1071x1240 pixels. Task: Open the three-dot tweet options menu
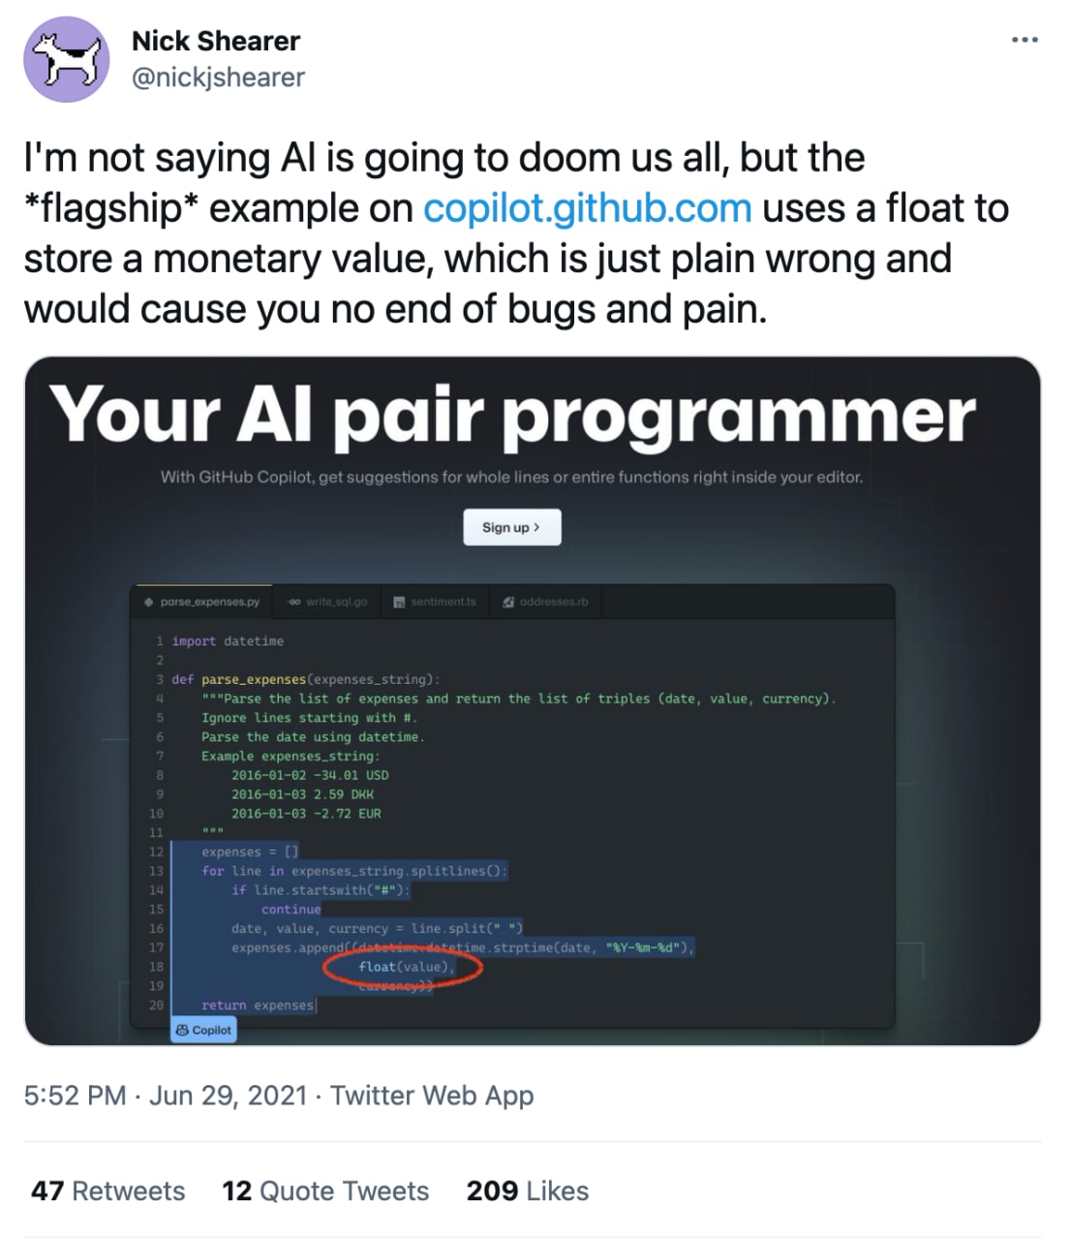(x=1025, y=40)
